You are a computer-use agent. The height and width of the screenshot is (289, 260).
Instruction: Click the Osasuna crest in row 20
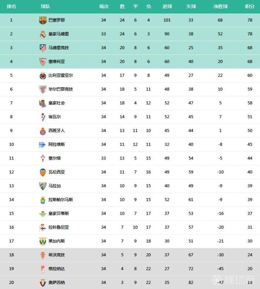tap(43, 283)
